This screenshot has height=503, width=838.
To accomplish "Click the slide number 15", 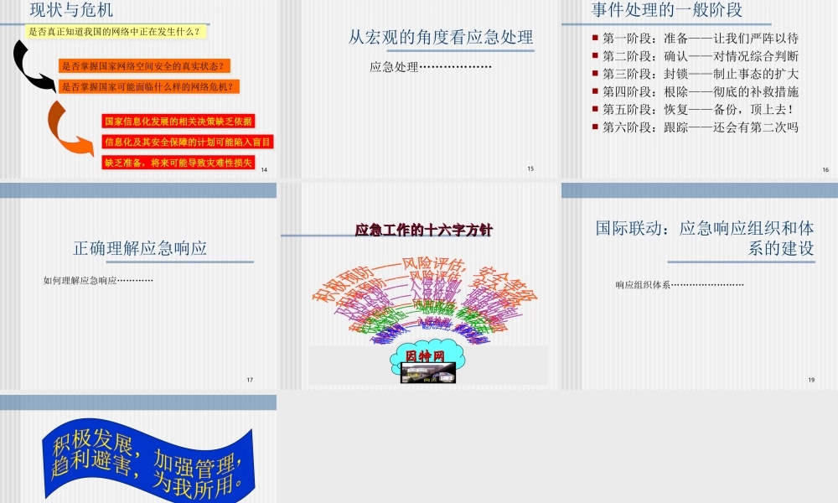I will [530, 168].
